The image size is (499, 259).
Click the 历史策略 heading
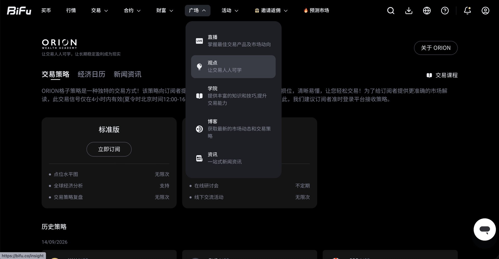click(x=54, y=227)
